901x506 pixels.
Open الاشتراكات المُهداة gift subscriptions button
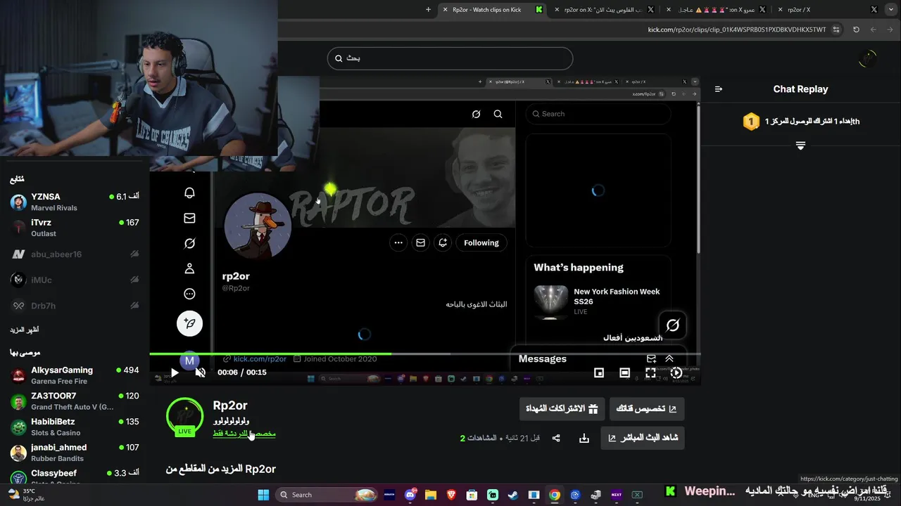(x=562, y=408)
